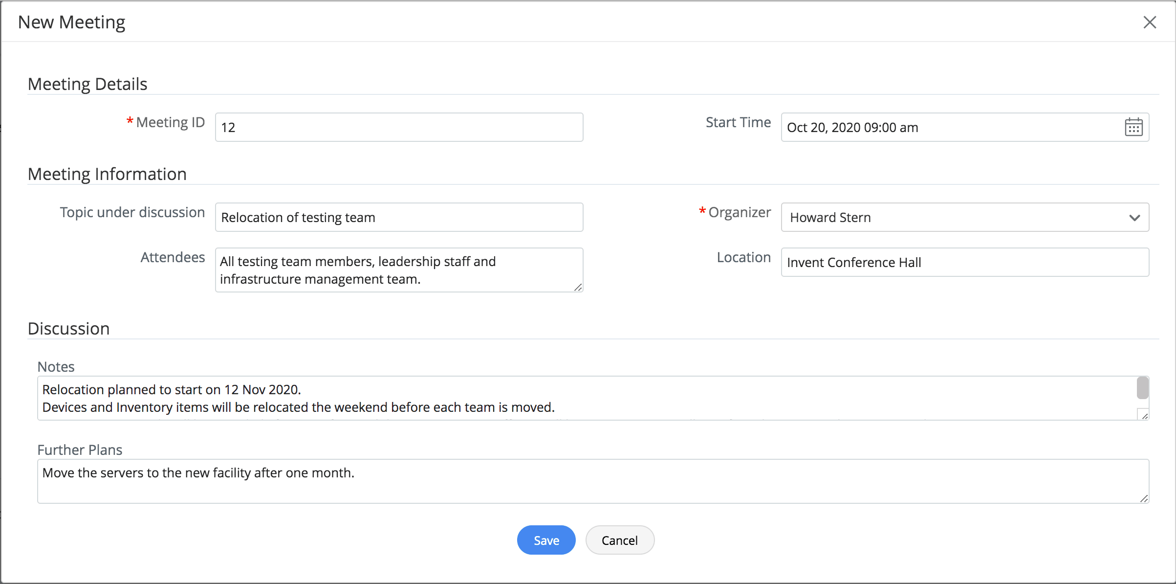Click the Meeting ID label
1176x584 pixels.
tap(170, 122)
